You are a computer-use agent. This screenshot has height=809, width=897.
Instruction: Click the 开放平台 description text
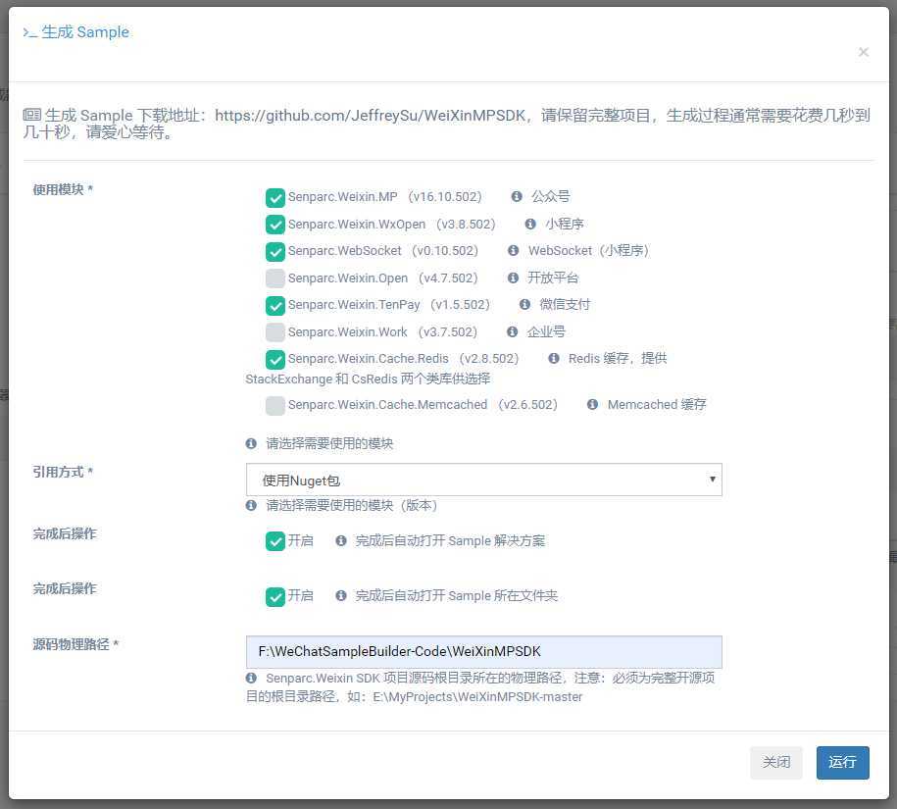pos(553,278)
